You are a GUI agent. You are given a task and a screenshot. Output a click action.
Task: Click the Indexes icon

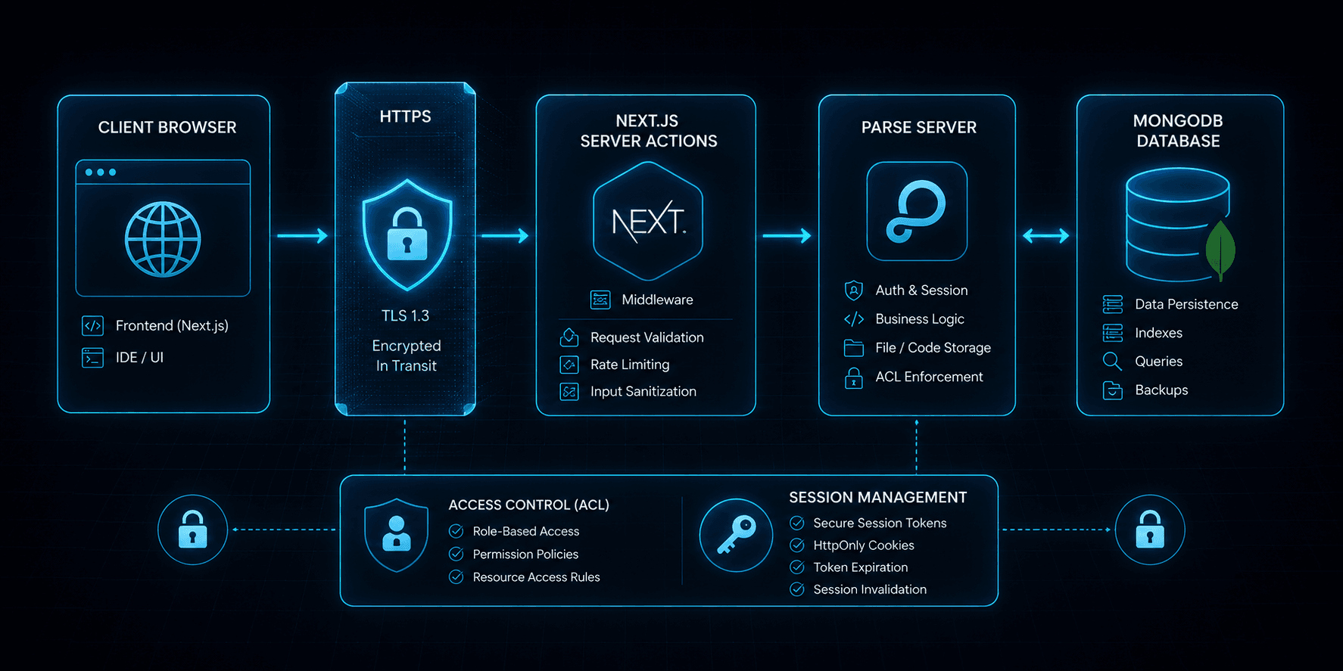click(x=1113, y=333)
